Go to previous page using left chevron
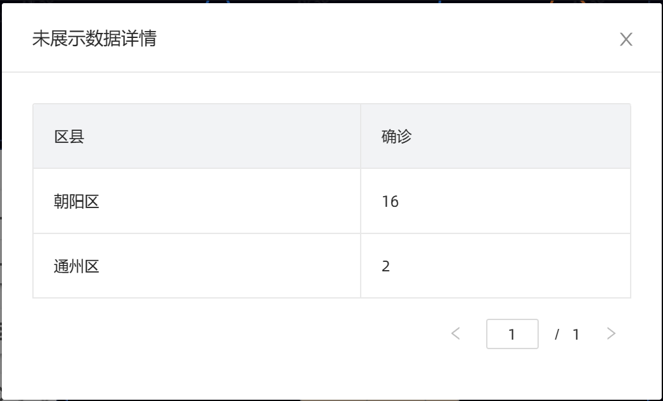Viewport: 663px width, 401px height. (455, 333)
